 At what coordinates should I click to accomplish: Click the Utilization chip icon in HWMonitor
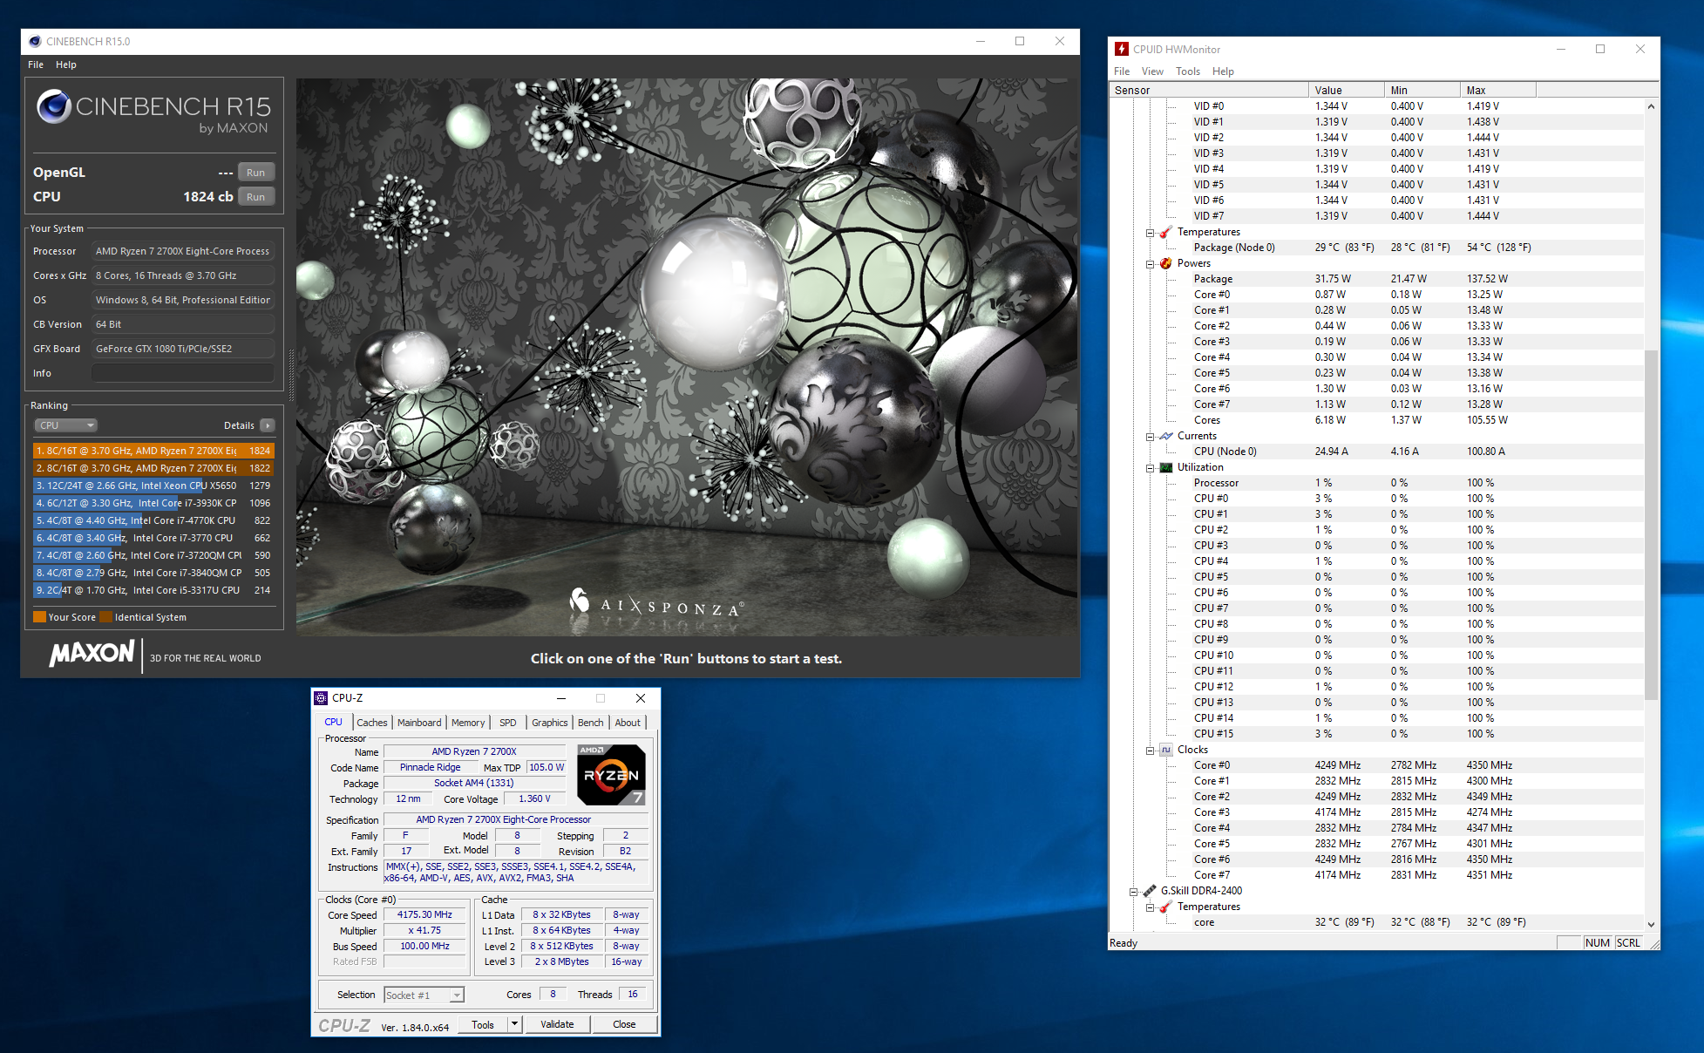coord(1166,467)
